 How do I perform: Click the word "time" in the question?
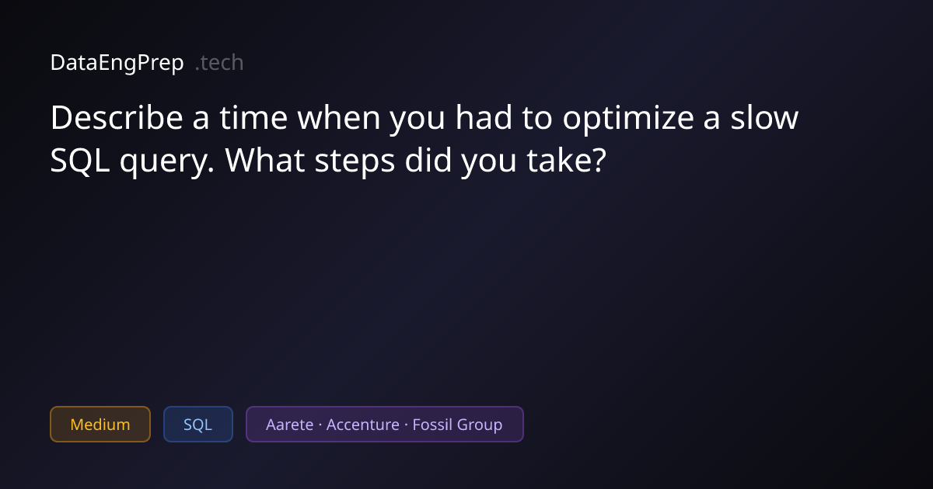[x=253, y=119]
